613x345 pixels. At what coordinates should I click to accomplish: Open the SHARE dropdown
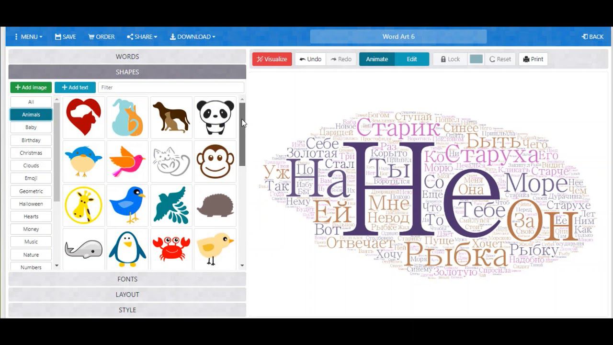(142, 36)
